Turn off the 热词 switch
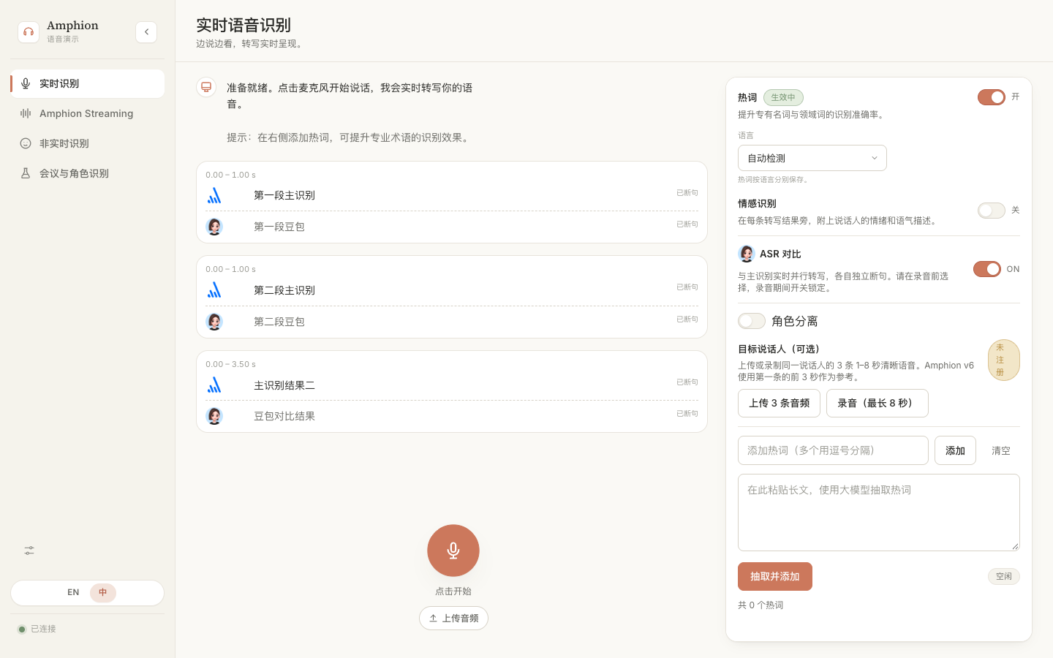The width and height of the screenshot is (1053, 658). 992,97
